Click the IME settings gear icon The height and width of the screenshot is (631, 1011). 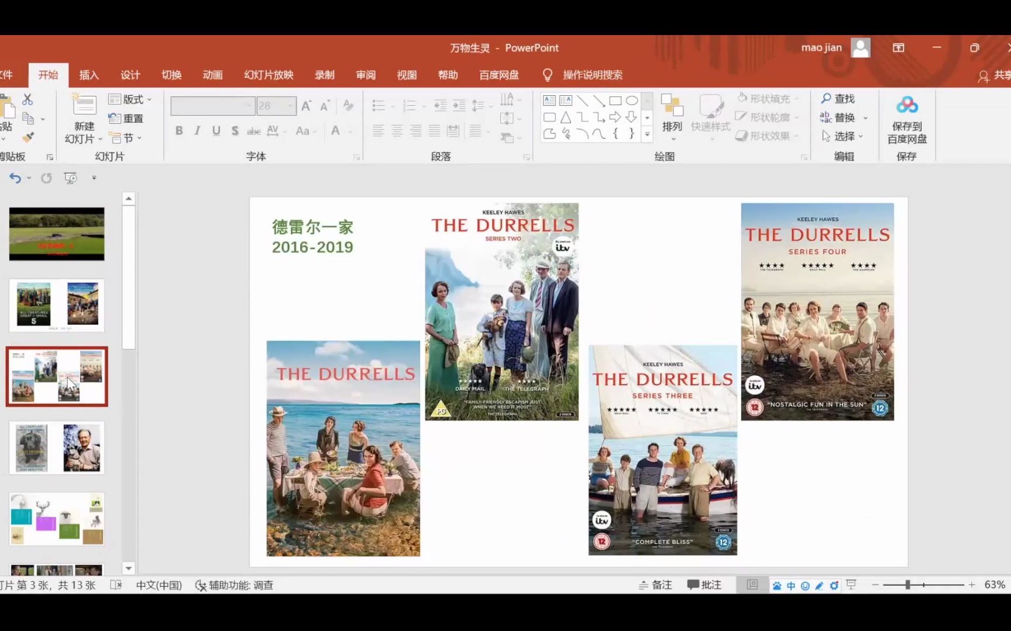coord(834,585)
